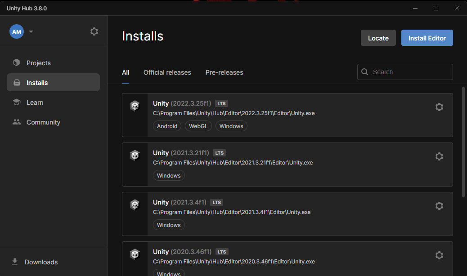The image size is (467, 276).
Task: Click the LTS badge on 2022.3.25f1
Action: tap(221, 103)
